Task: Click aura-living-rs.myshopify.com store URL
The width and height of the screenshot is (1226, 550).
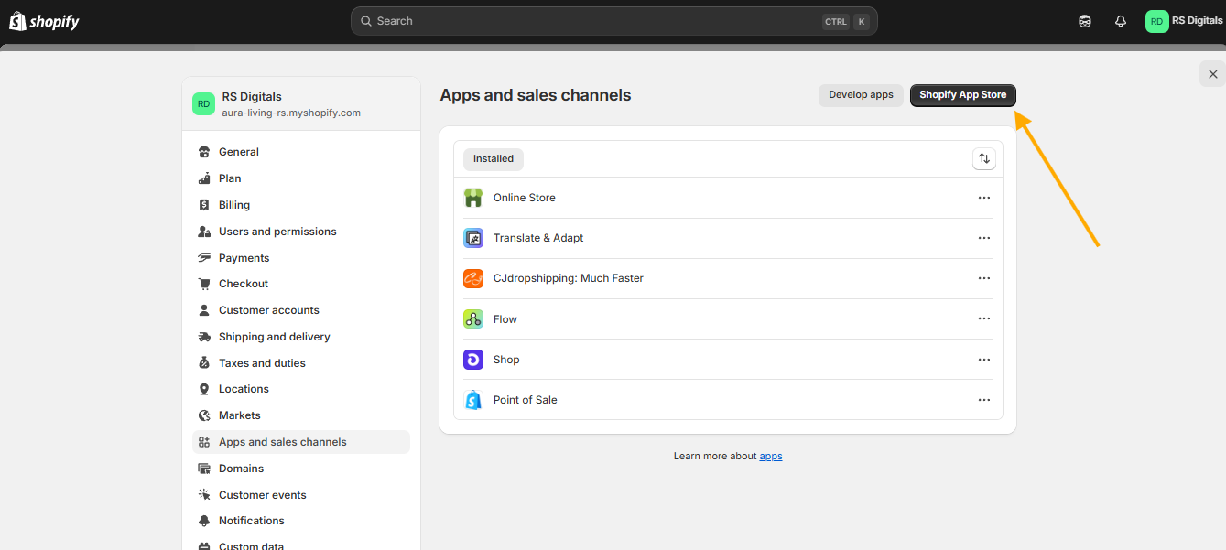Action: tap(291, 113)
